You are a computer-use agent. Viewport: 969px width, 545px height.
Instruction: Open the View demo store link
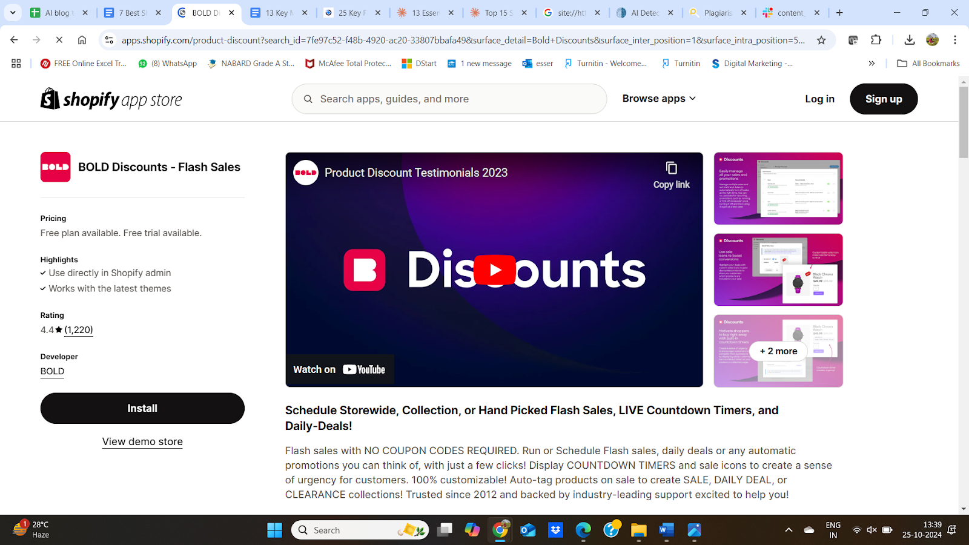[x=142, y=441]
